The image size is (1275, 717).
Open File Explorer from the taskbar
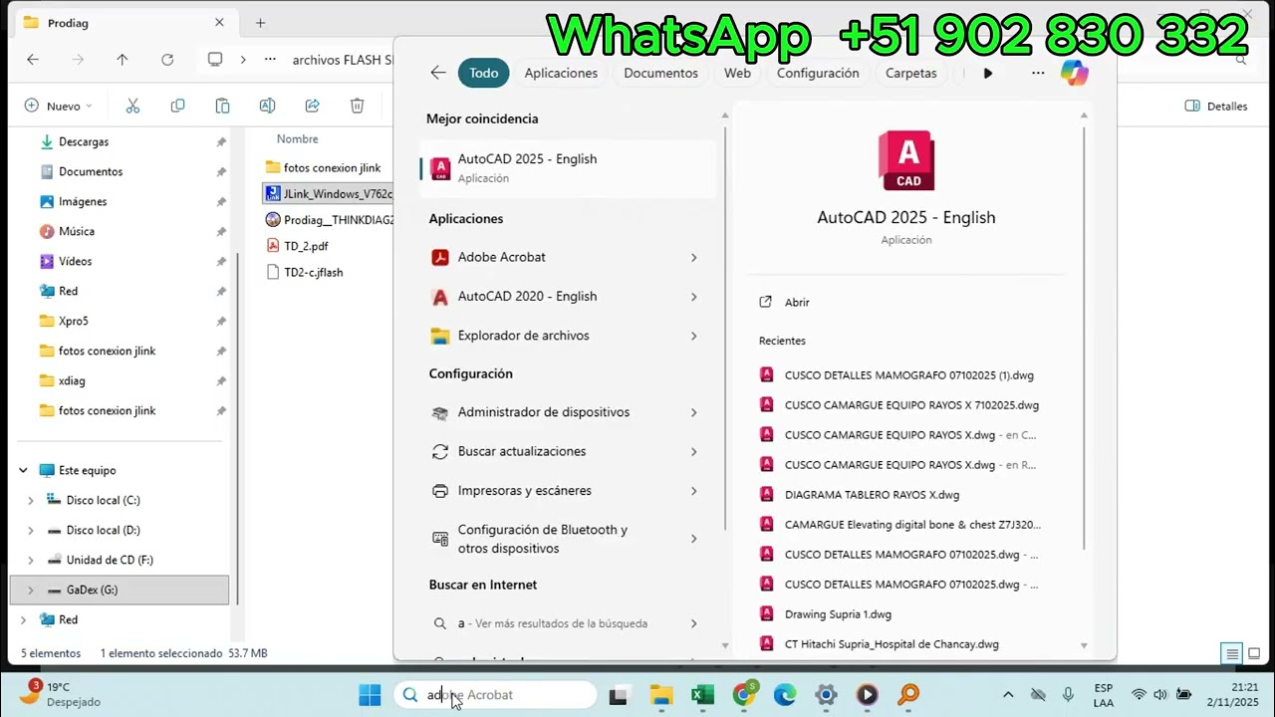pos(661,695)
